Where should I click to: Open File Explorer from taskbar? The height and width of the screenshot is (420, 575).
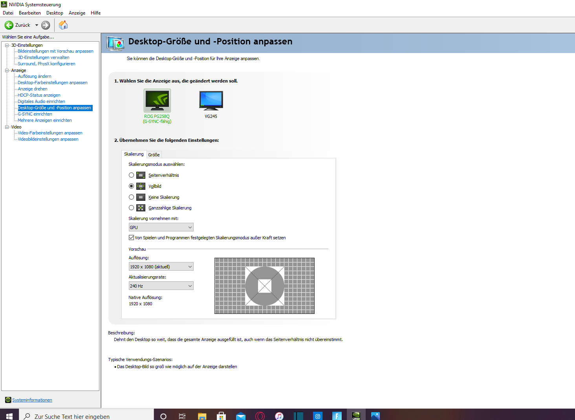pos(202,416)
